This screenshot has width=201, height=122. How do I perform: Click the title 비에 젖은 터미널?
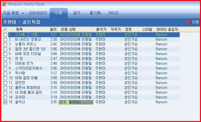pyautogui.click(x=28, y=54)
